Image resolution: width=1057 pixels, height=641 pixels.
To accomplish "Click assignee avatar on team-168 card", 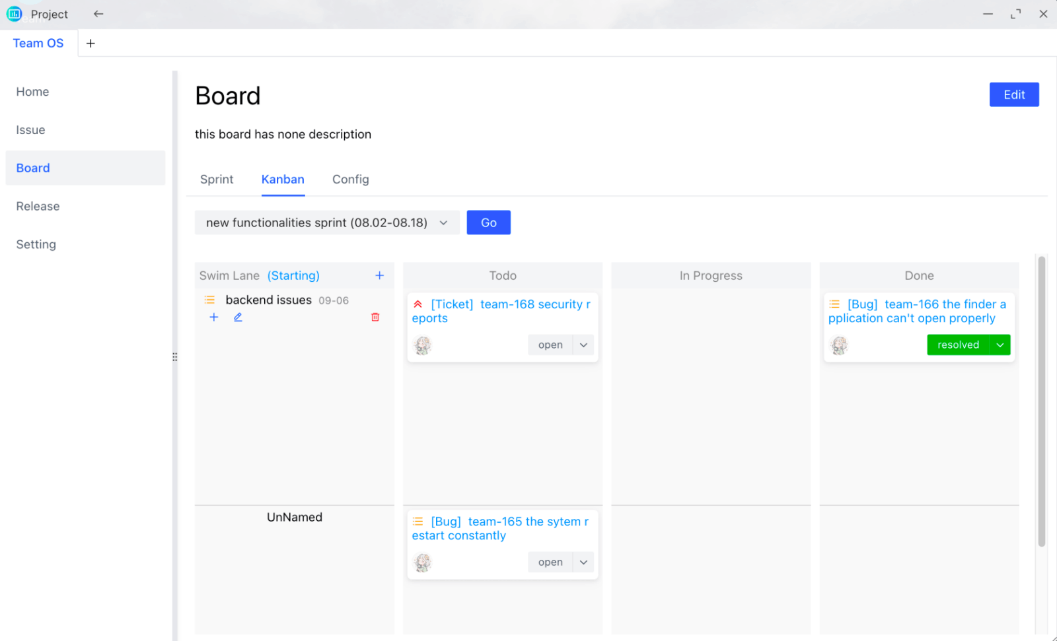I will [x=423, y=345].
